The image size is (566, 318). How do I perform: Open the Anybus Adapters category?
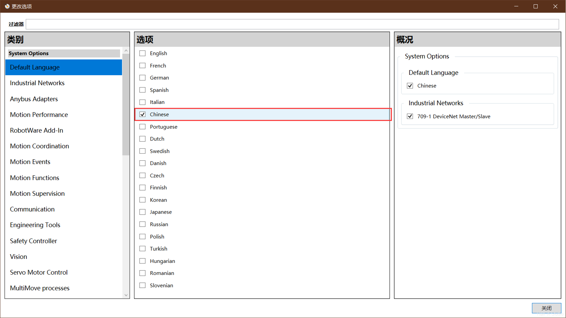coord(34,99)
